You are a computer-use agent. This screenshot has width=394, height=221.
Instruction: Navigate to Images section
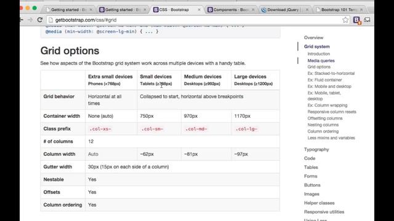click(312, 194)
